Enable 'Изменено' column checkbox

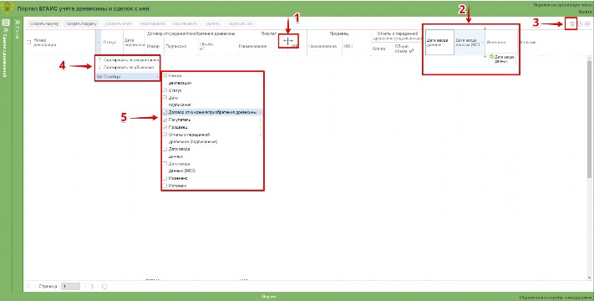coord(165,178)
